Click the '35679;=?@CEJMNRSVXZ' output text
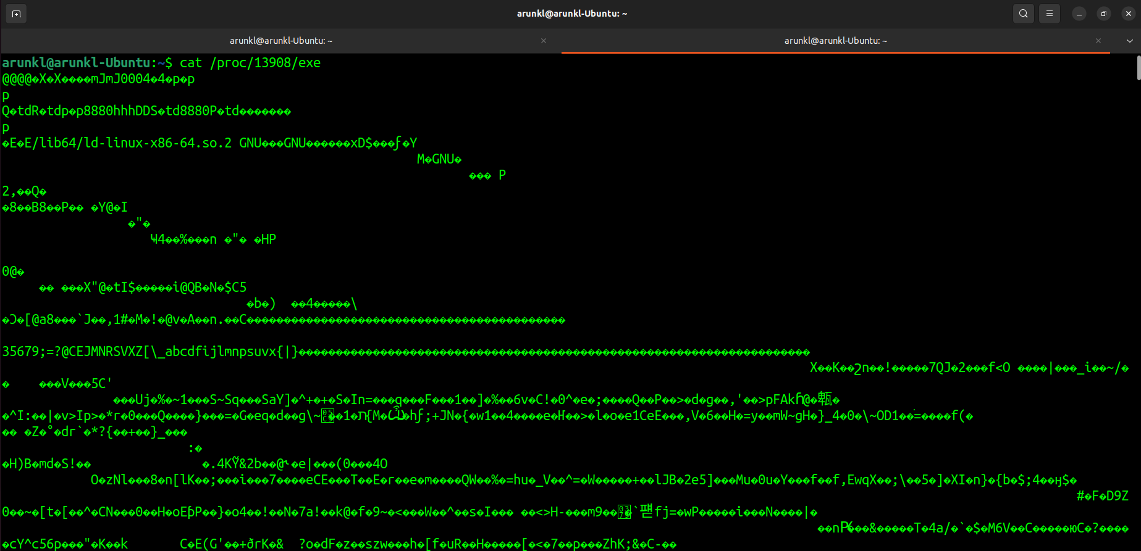This screenshot has width=1141, height=551. click(72, 352)
